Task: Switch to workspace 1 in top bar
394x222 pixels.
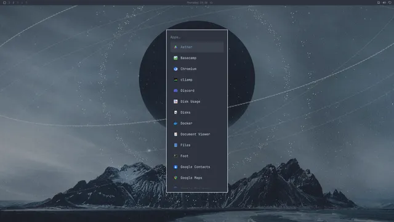Action: click(x=9, y=2)
